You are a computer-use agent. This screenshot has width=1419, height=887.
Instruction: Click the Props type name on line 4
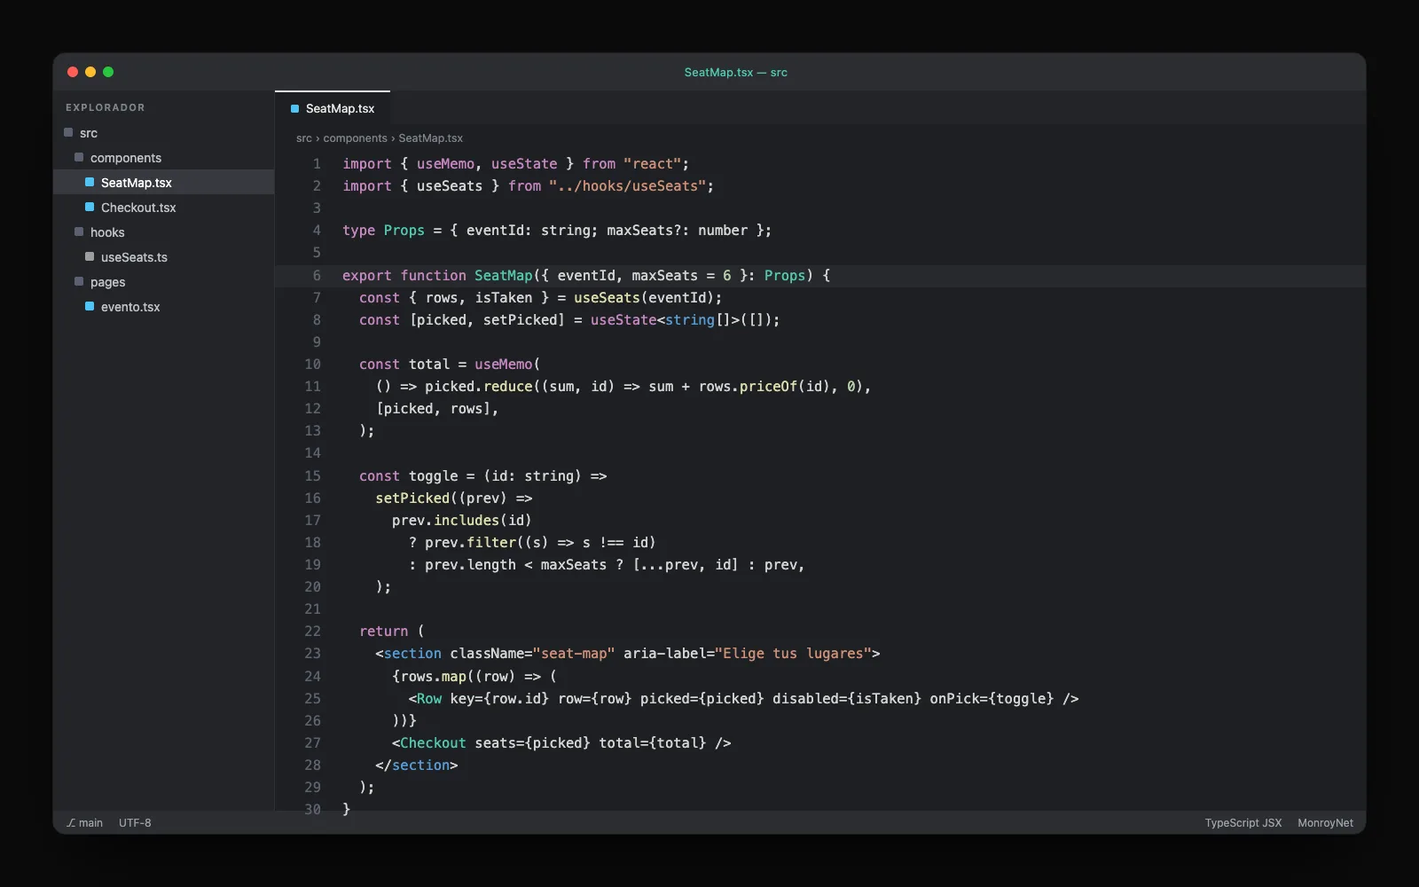tap(404, 231)
